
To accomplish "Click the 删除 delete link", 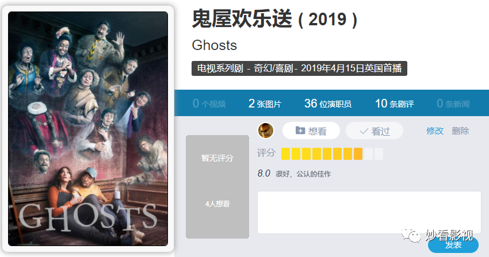I will 460,131.
